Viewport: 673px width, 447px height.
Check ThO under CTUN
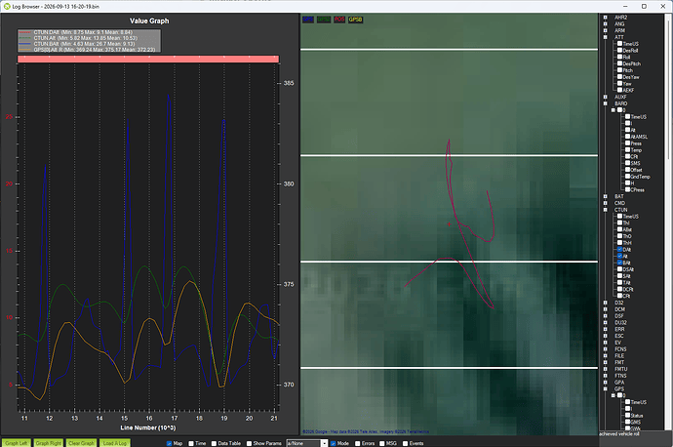click(619, 236)
